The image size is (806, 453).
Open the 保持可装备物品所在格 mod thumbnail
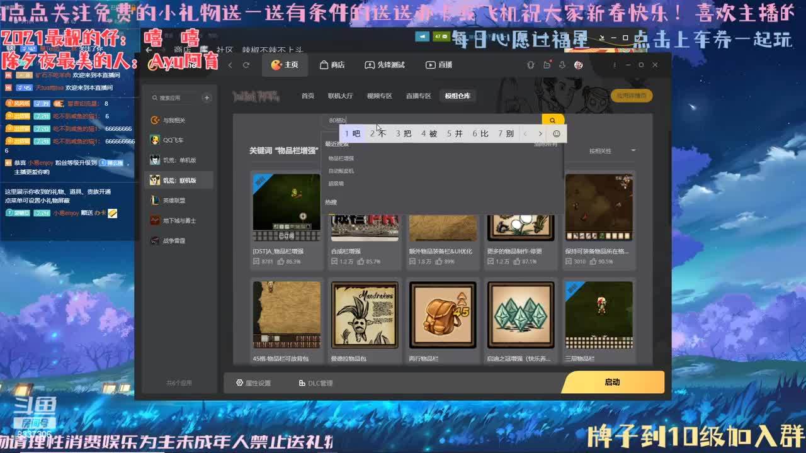pyautogui.click(x=599, y=207)
